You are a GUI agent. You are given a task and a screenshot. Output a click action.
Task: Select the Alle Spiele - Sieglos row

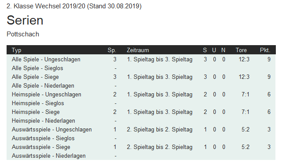(x=141, y=68)
